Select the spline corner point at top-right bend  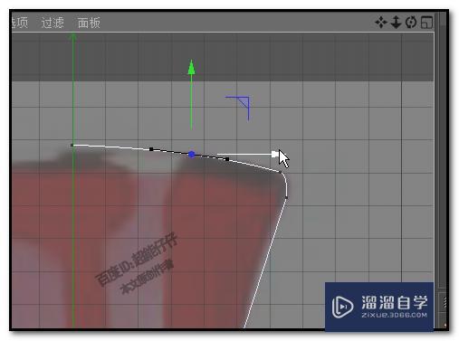(281, 172)
